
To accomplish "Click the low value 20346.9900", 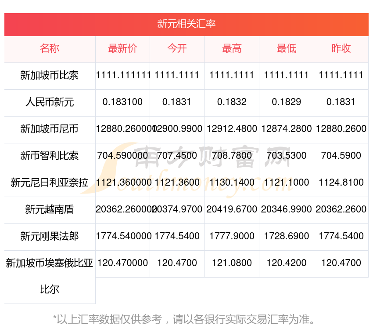I will 287,209.
